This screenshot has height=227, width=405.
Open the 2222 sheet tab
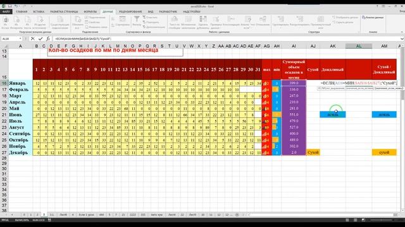pos(133,214)
